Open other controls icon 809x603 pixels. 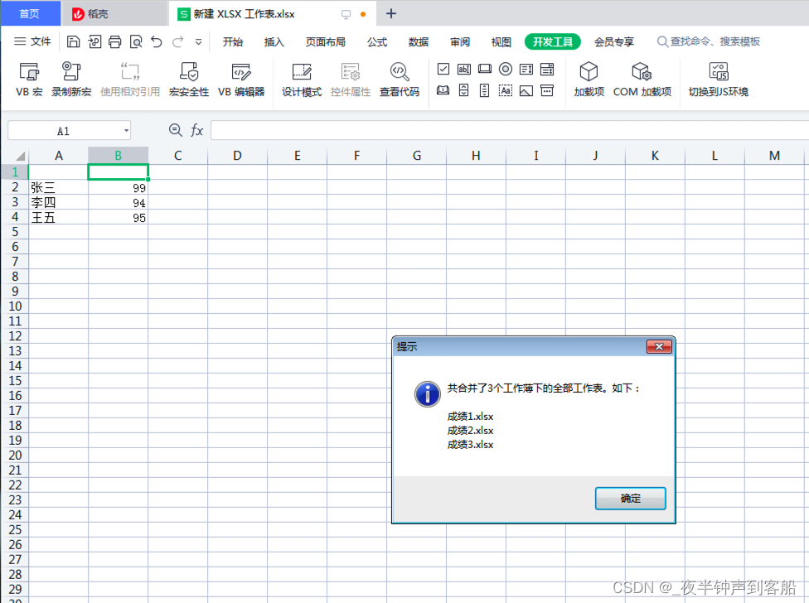[547, 91]
